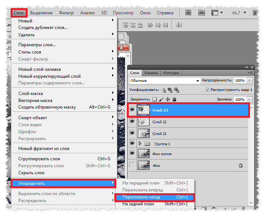The width and height of the screenshot is (265, 216).
Task: Open the Новый submenu
Action: tap(64, 21)
